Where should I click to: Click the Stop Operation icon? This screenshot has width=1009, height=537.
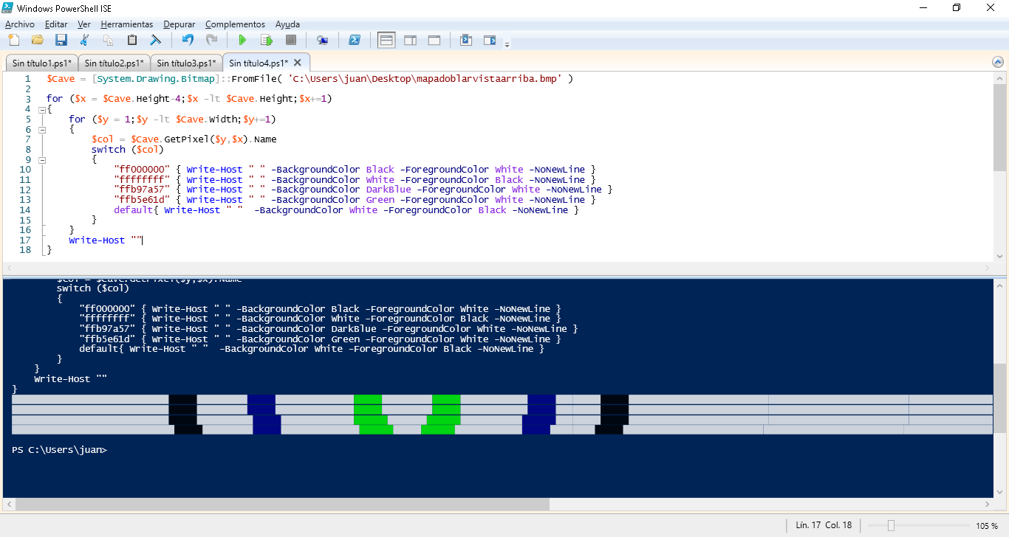[x=291, y=40]
